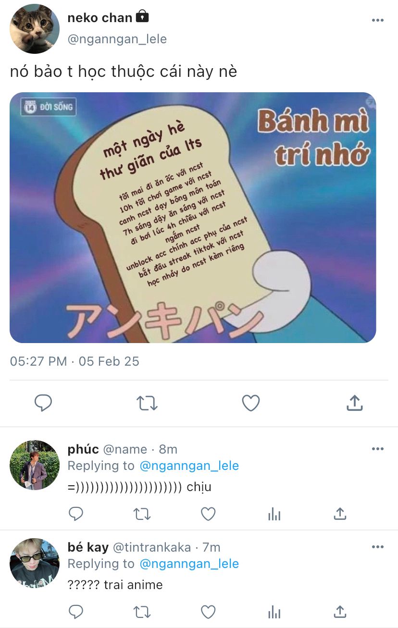View analytics for bé kay's reply

point(274,613)
